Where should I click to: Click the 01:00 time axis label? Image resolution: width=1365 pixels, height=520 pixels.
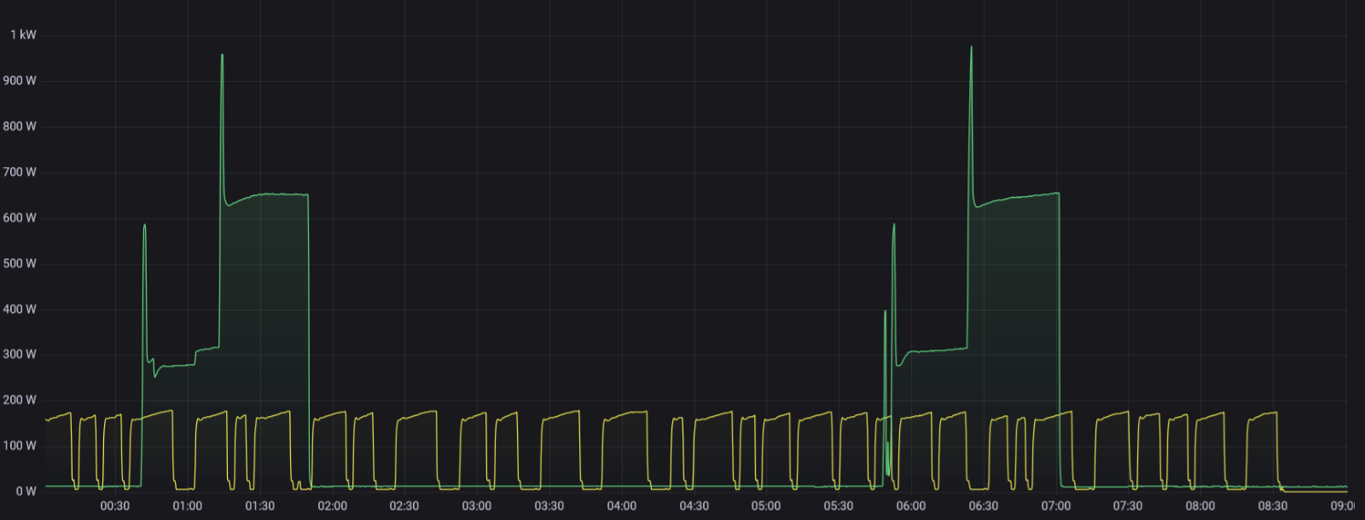tap(188, 506)
